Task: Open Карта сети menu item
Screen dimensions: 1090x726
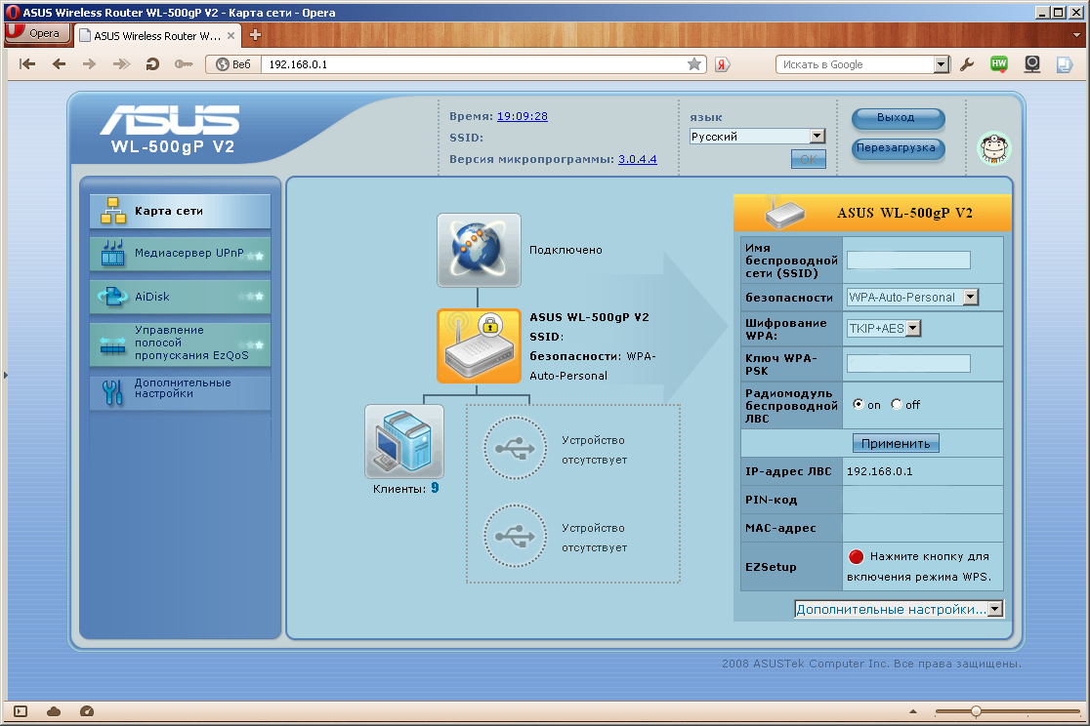Action: click(180, 211)
